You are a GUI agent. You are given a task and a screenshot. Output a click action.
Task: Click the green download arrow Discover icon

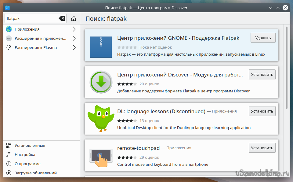pos(101,82)
